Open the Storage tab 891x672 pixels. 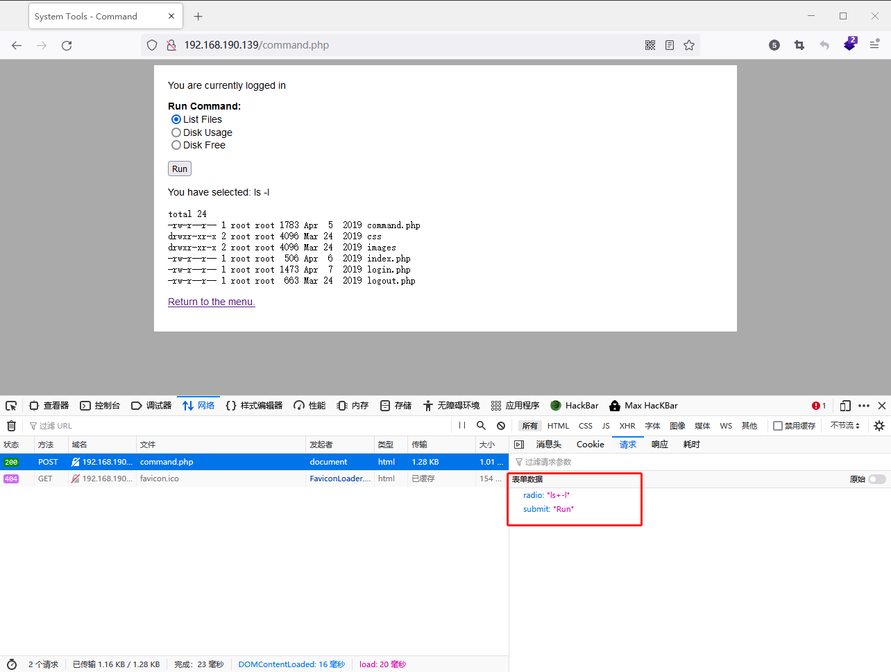tap(396, 406)
